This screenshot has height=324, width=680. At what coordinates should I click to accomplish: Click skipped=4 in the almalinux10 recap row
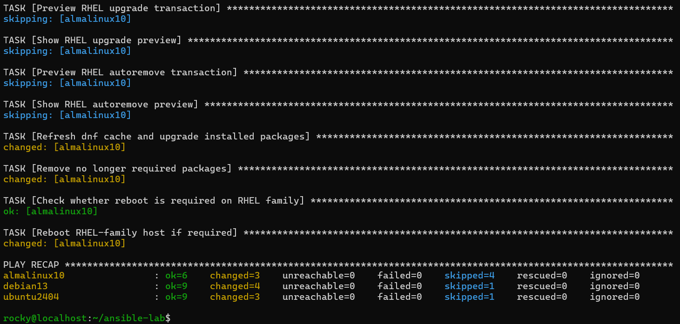click(x=469, y=276)
